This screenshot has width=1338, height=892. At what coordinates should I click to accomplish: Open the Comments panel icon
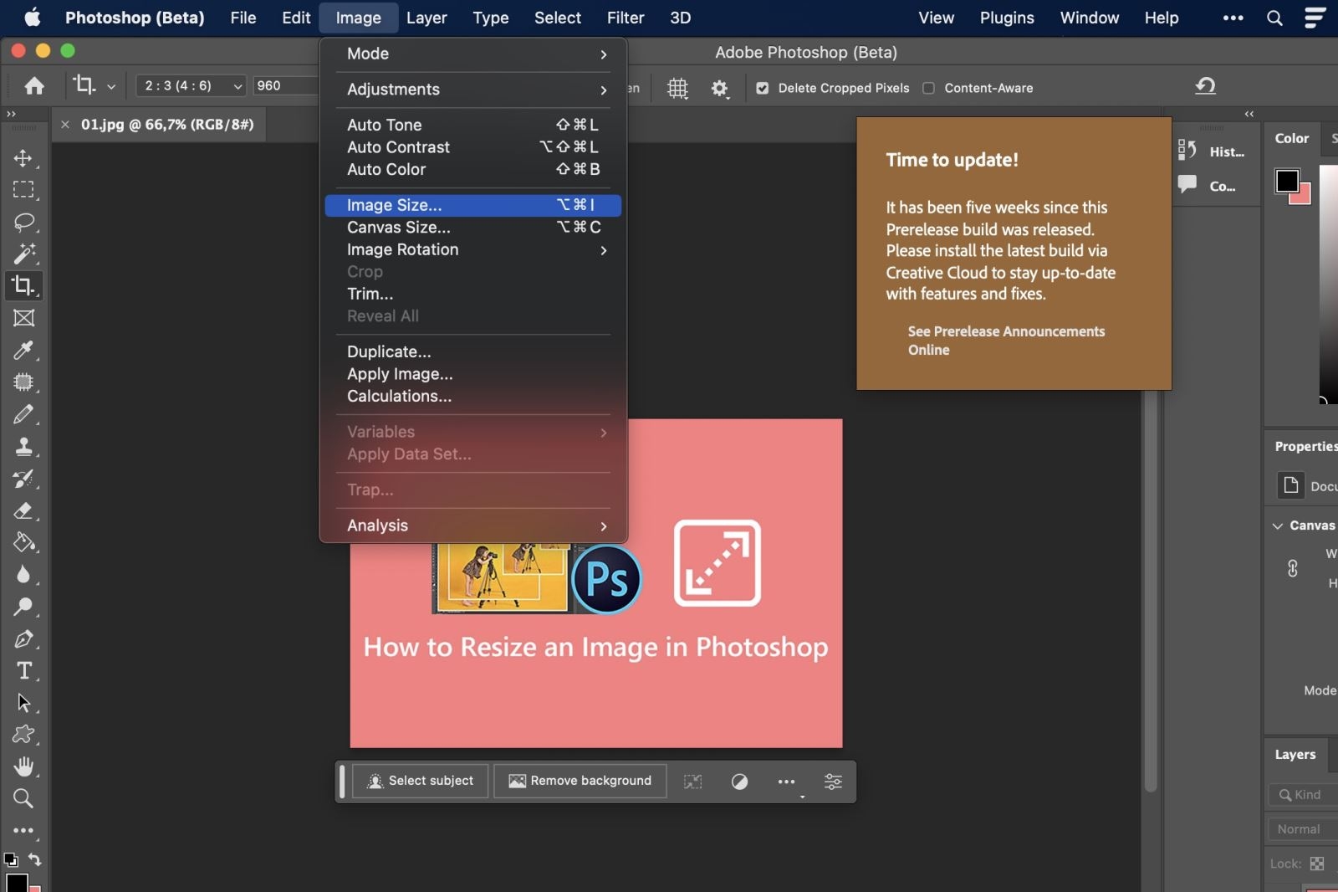click(1187, 185)
